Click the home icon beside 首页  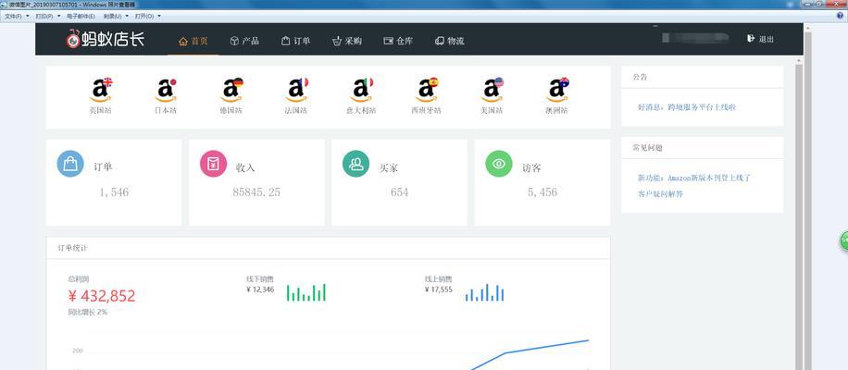pos(183,41)
